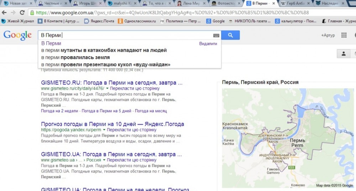Click the person icon for private results

pos(344,54)
